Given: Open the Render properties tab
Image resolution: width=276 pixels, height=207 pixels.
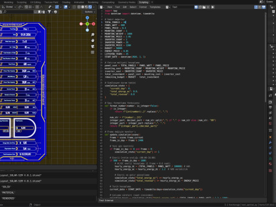Looking at the screenshot, I should coord(270,102).
